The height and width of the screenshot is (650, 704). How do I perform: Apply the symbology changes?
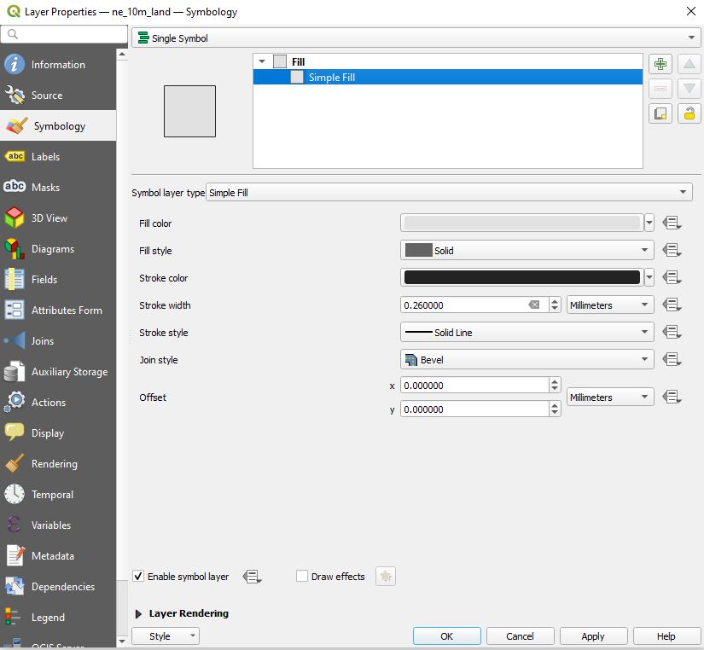(593, 636)
